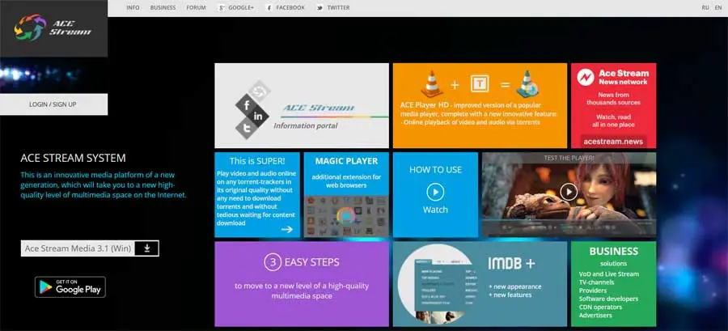Screen dimensions: 728x331
Task: Click CDN operators in Business tile
Action: point(600,307)
